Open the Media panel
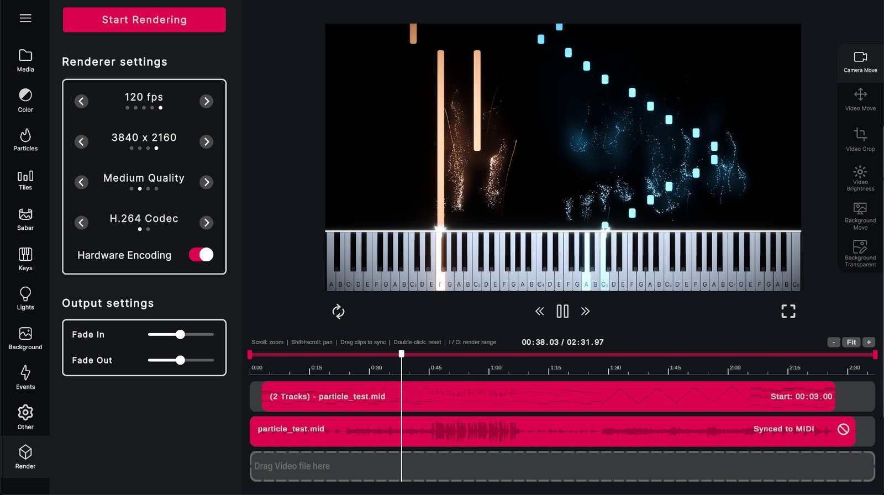This screenshot has width=884, height=495. tap(25, 61)
